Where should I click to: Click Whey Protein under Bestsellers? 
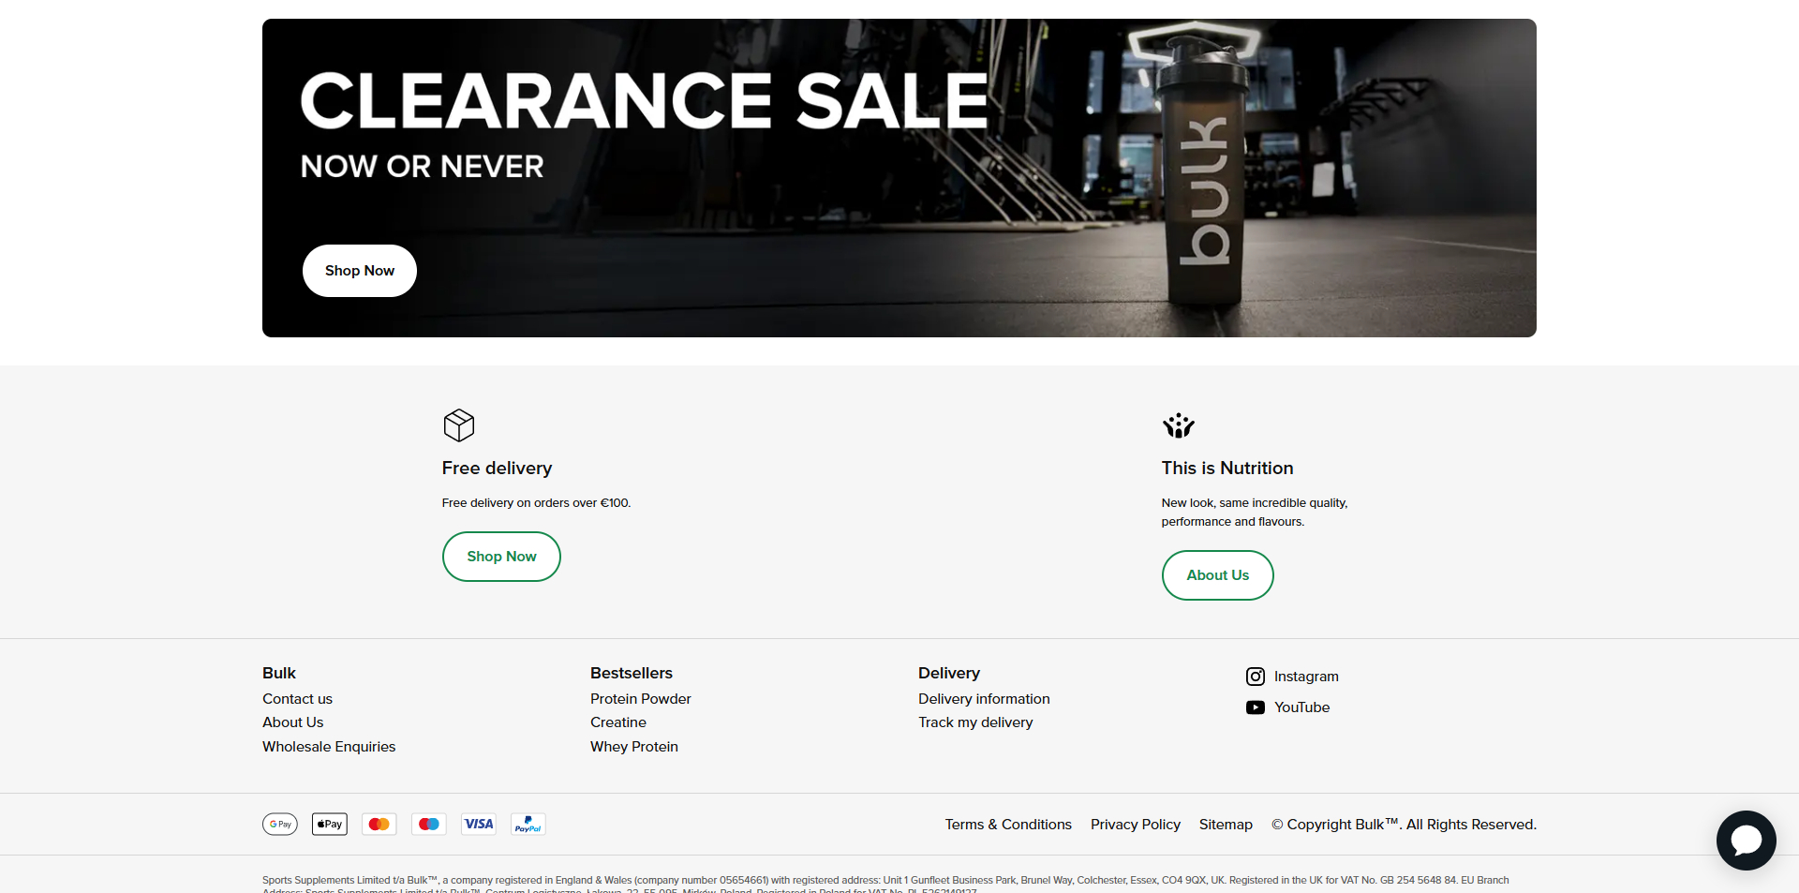coord(633,747)
